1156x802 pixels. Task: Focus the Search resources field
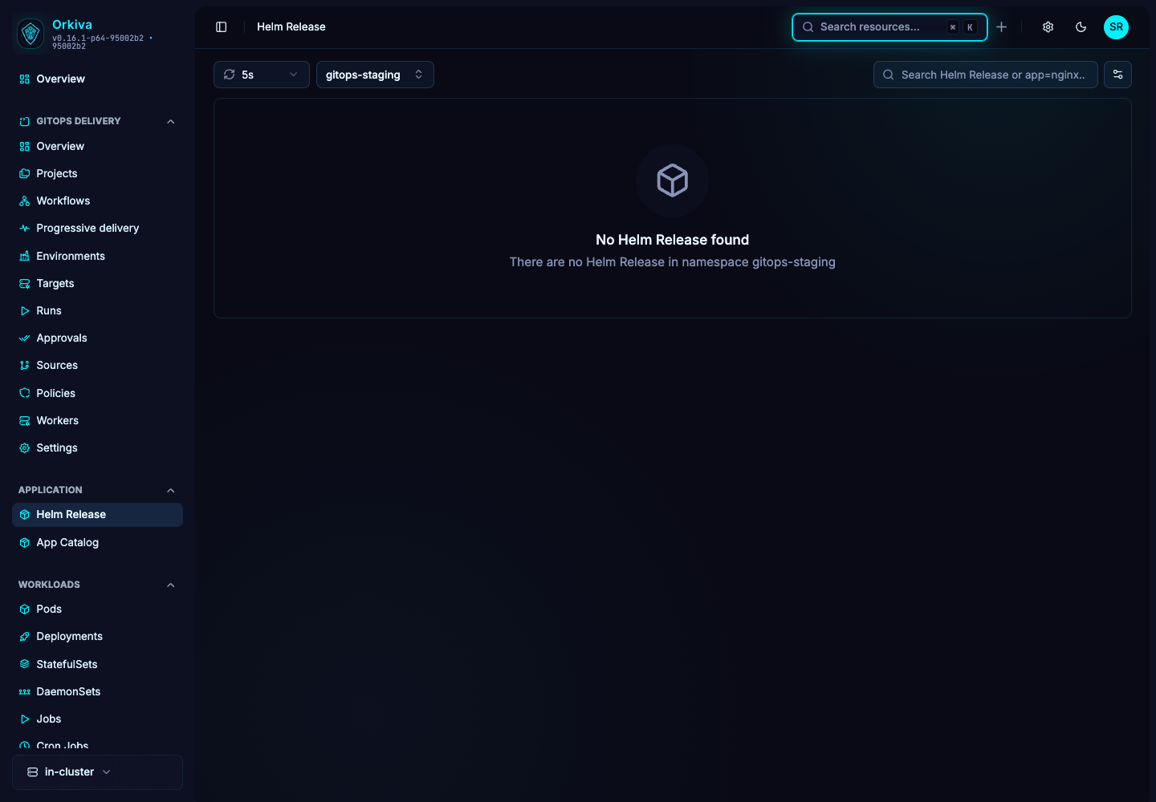(x=889, y=27)
